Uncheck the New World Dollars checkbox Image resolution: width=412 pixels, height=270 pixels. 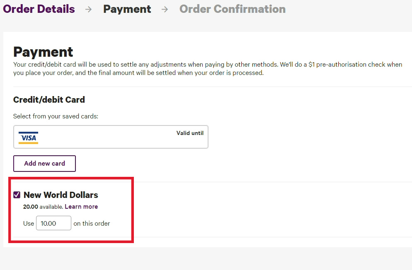17,195
